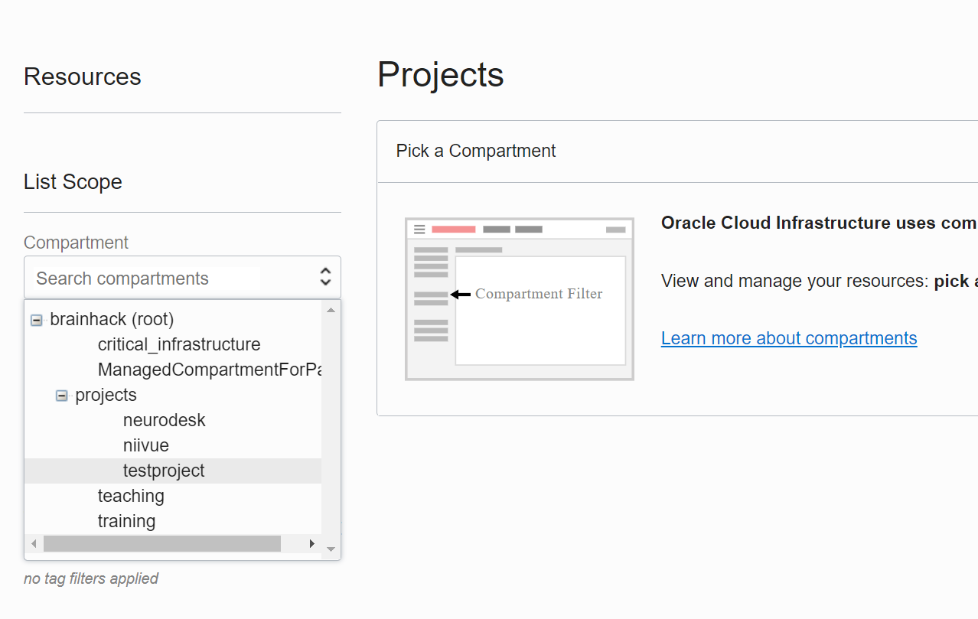This screenshot has height=619, width=978.
Task: Select brainhack (root) compartment
Action: [112, 319]
